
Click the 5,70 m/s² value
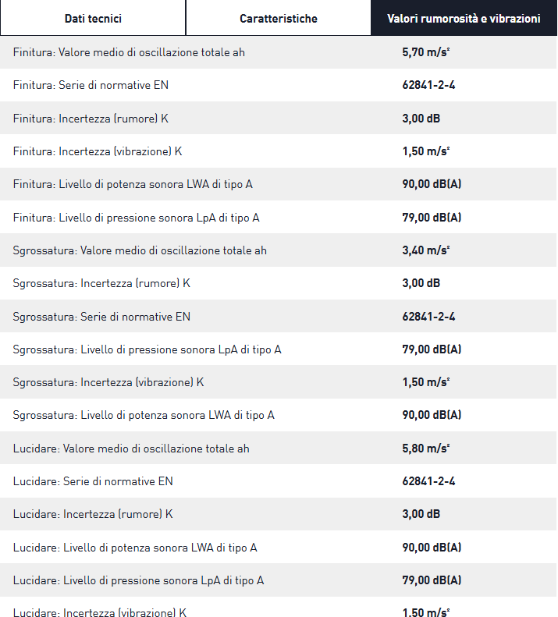click(x=426, y=52)
